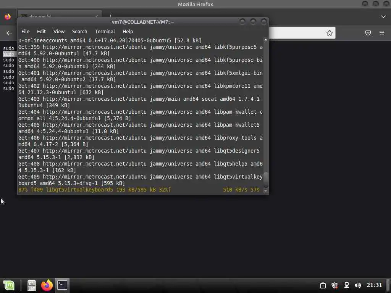Open the terminal Search menu
This screenshot has height=293, width=391.
(x=79, y=31)
